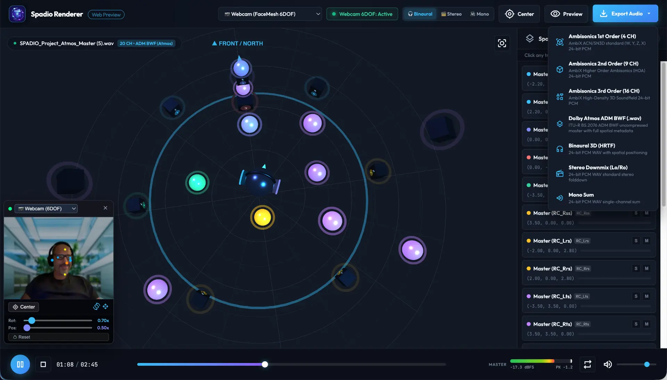
Task: Click the Ambisonics 1st Order icon
Action: point(560,42)
